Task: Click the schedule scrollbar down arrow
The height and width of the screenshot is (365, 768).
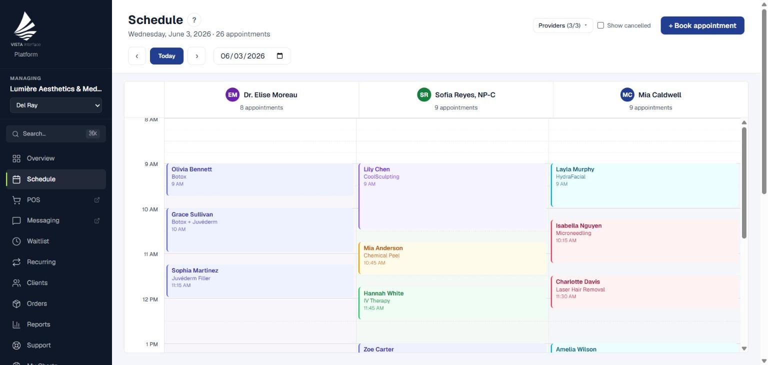Action: pos(744,348)
